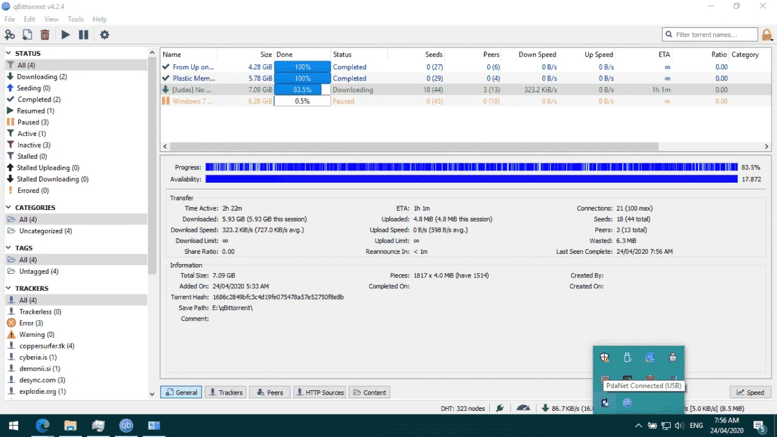This screenshot has height=437, width=777.
Task: Open File Explorer from the taskbar
Action: [x=70, y=425]
